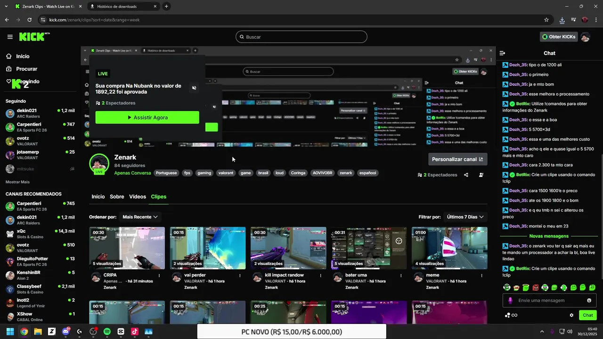Open Spotify from the taskbar

click(107, 331)
